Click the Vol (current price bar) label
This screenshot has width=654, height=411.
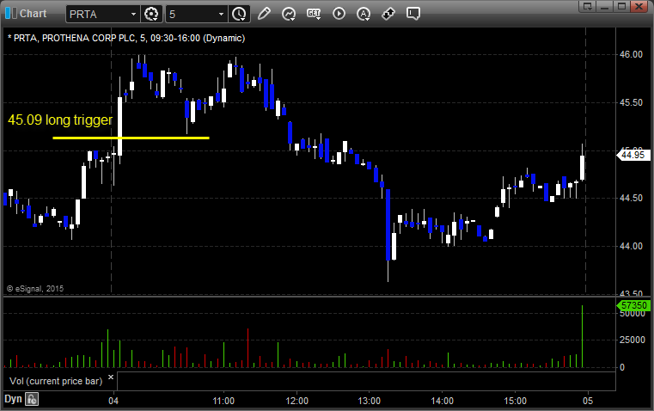tap(56, 381)
